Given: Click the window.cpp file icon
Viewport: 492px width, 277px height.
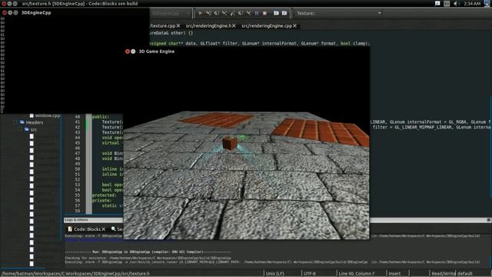Looking at the screenshot, I should pos(32,115).
